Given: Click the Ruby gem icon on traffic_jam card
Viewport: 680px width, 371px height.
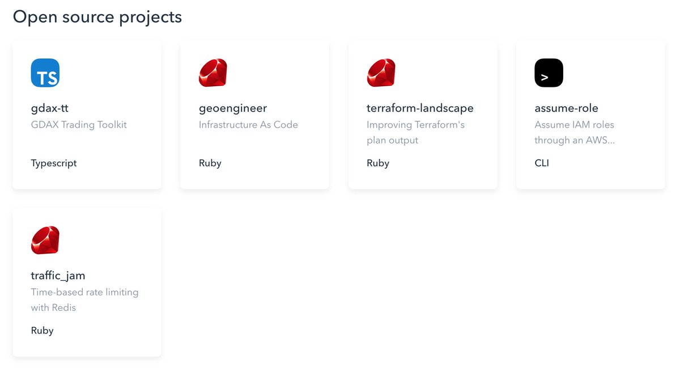Looking at the screenshot, I should [45, 240].
